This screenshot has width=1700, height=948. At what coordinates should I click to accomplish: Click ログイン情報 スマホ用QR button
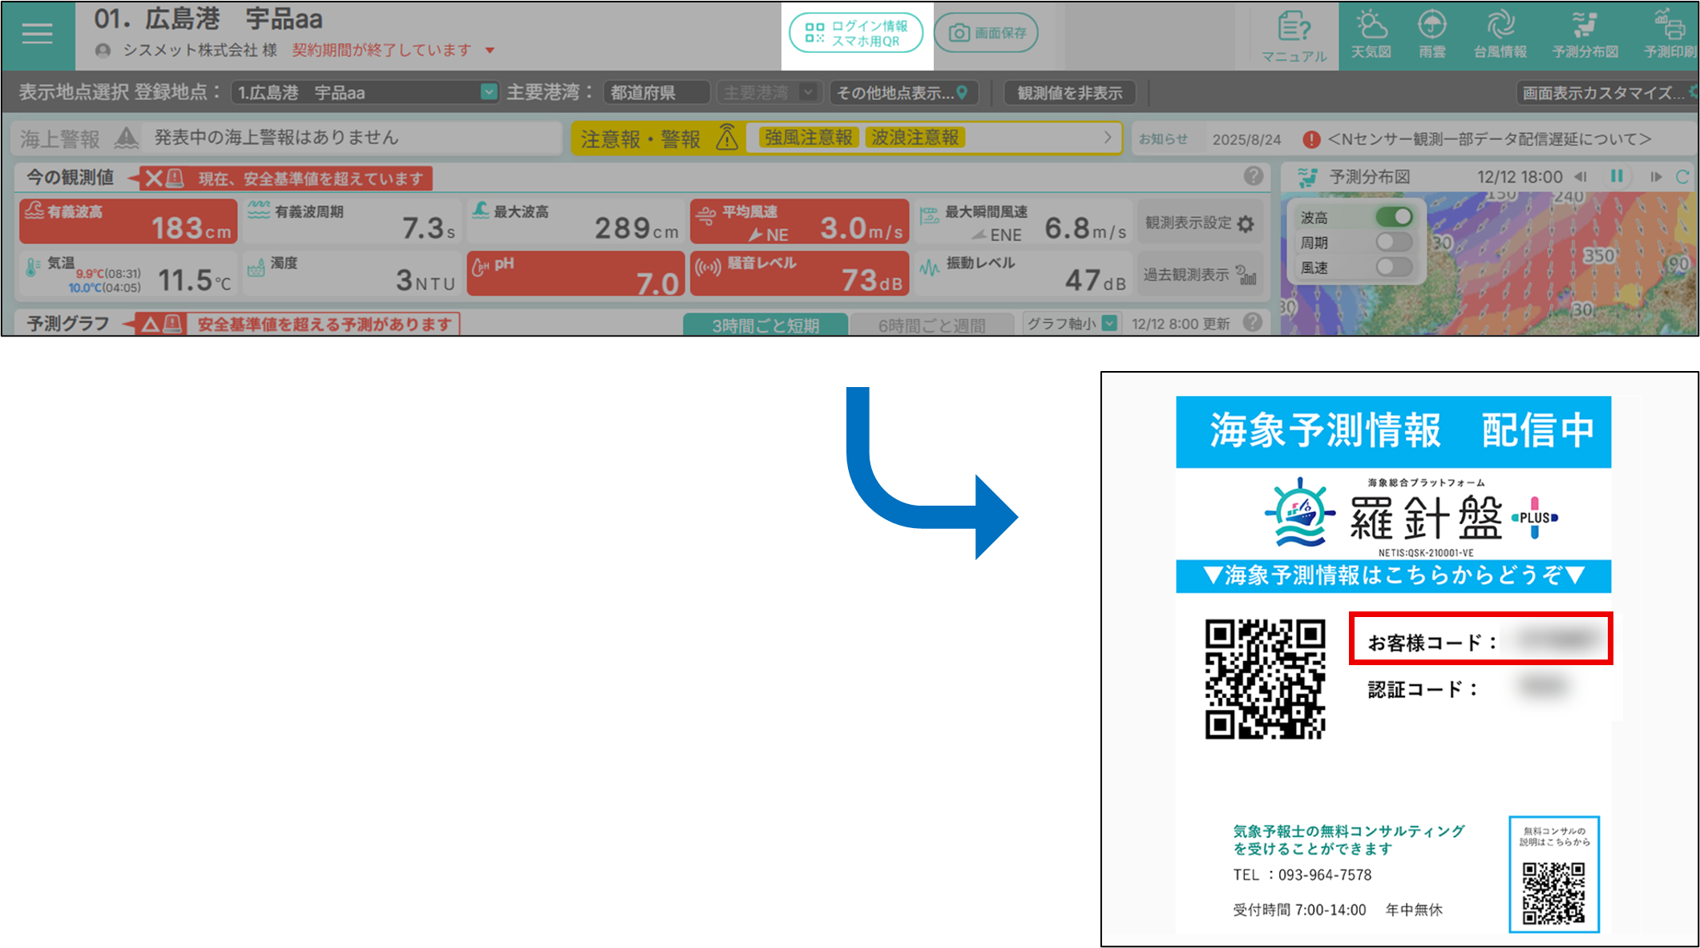click(x=857, y=34)
